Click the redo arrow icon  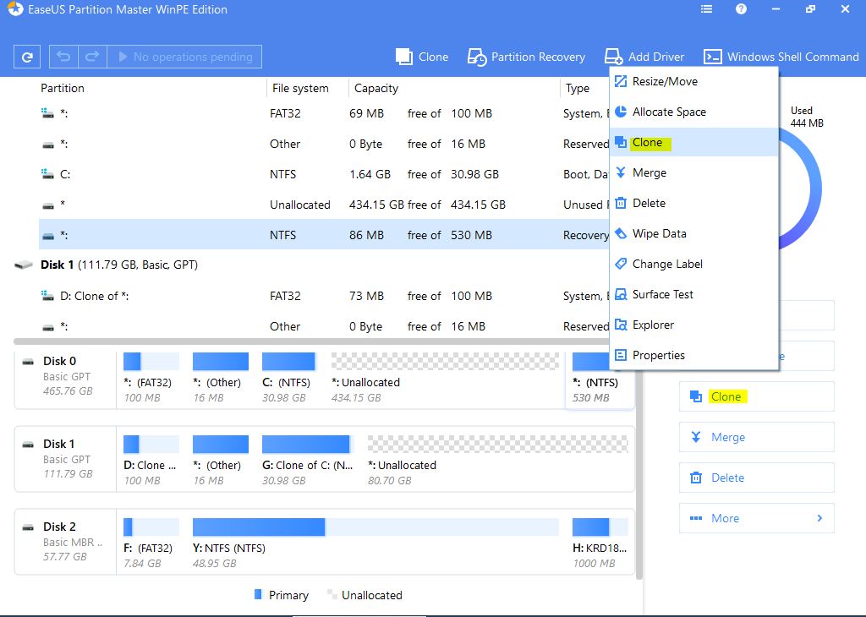pyautogui.click(x=92, y=57)
